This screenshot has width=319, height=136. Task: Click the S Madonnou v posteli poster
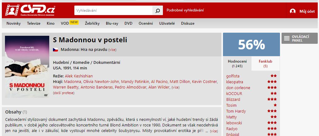pyautogui.click(x=27, y=67)
